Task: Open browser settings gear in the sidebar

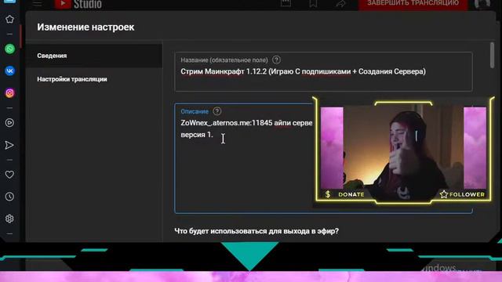Action: coord(9,219)
